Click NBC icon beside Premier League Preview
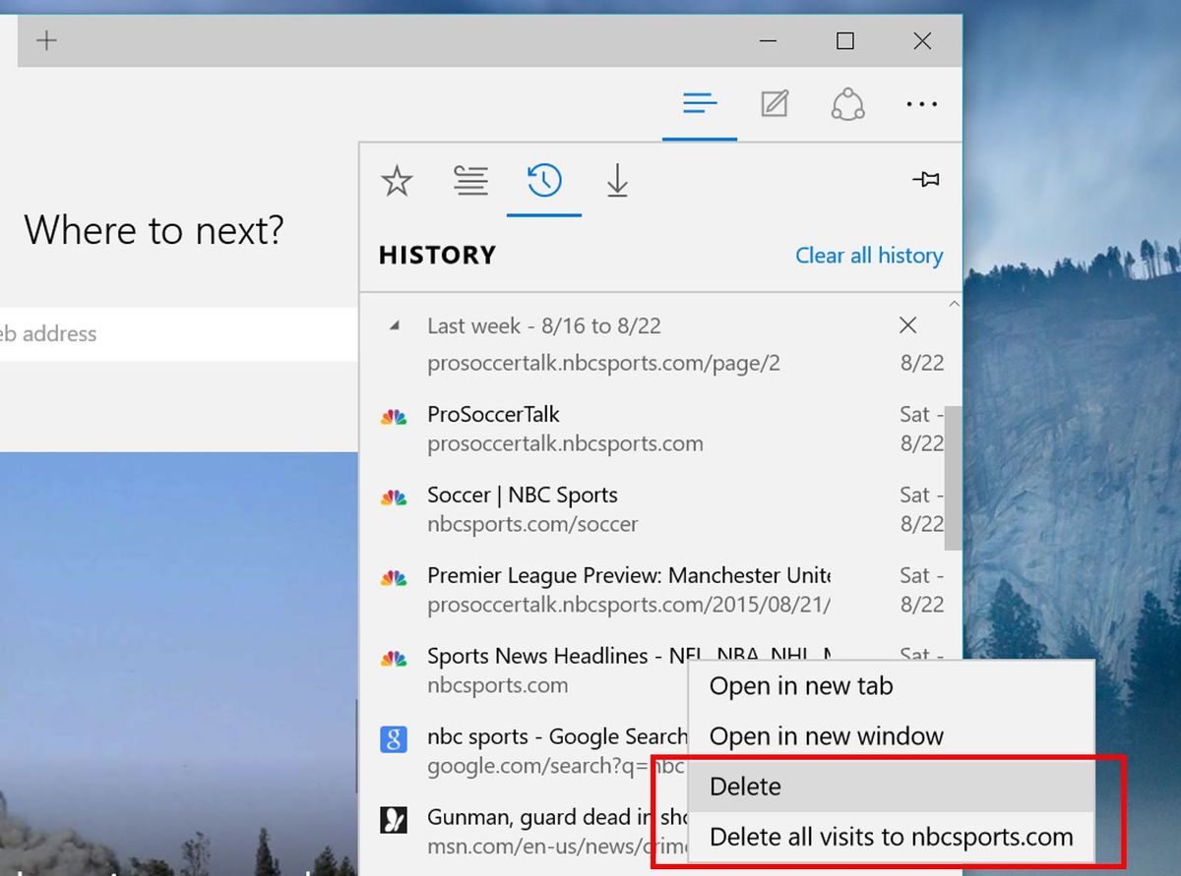This screenshot has height=876, width=1181. click(x=394, y=578)
